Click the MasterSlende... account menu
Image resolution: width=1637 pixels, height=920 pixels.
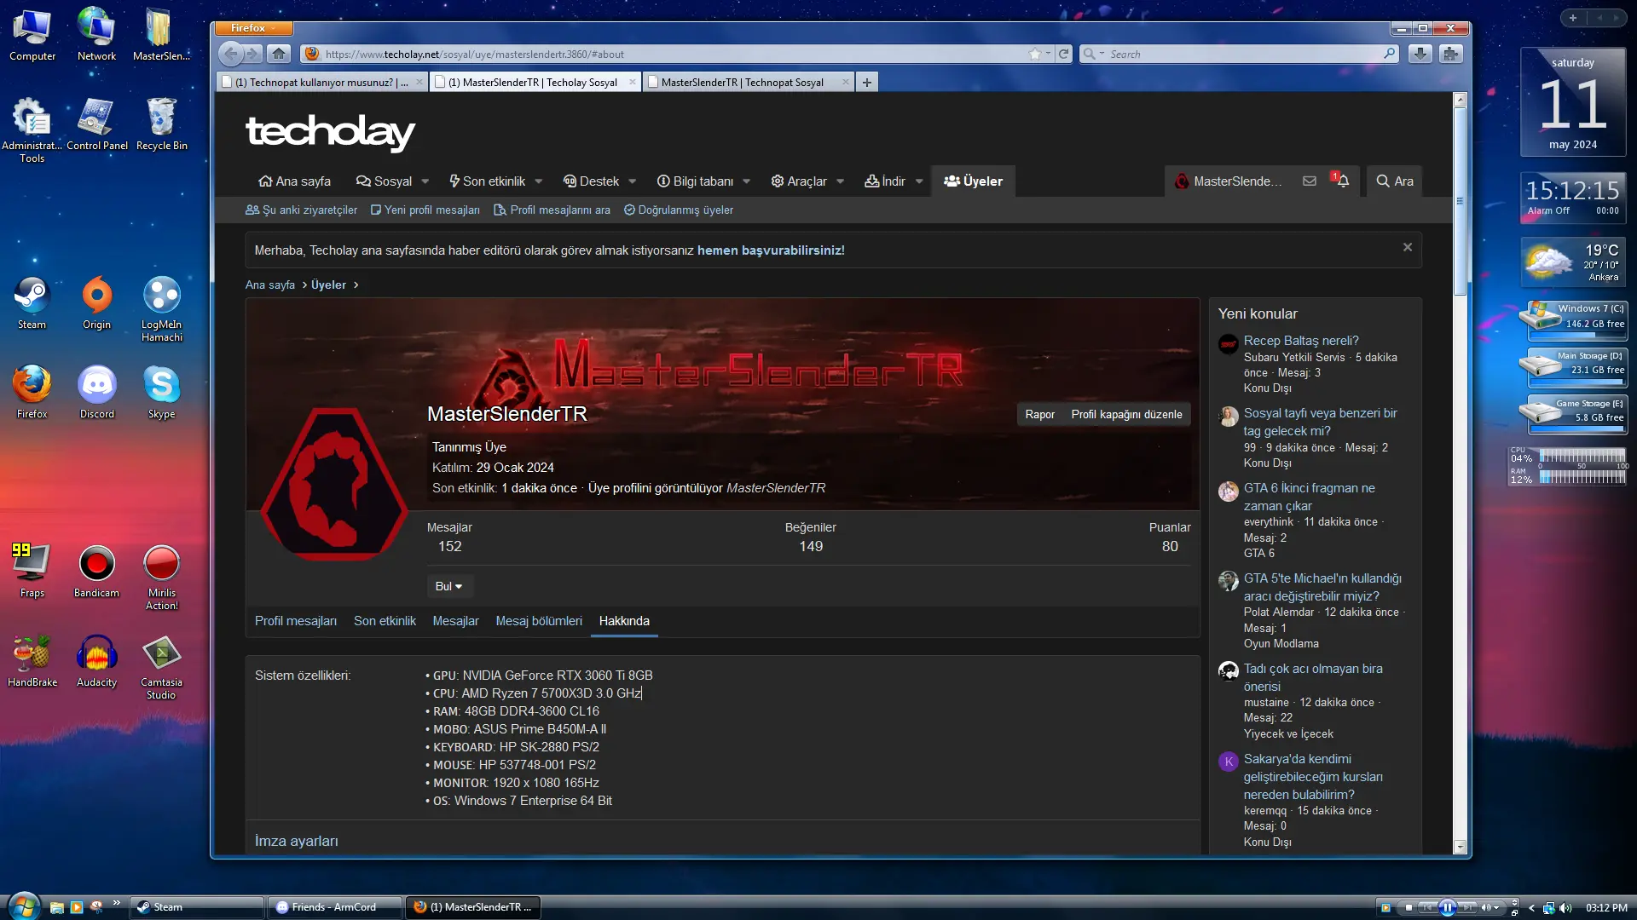click(x=1229, y=181)
